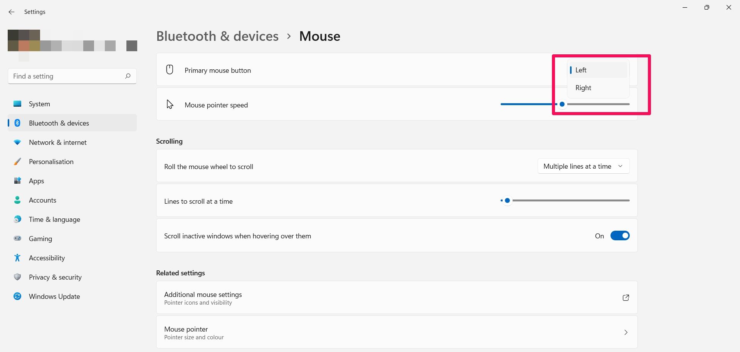Open Personalisation settings page

(x=51, y=162)
